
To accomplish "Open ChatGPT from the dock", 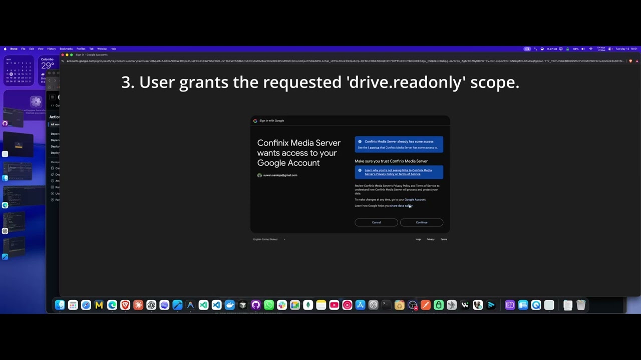I will tap(151, 305).
